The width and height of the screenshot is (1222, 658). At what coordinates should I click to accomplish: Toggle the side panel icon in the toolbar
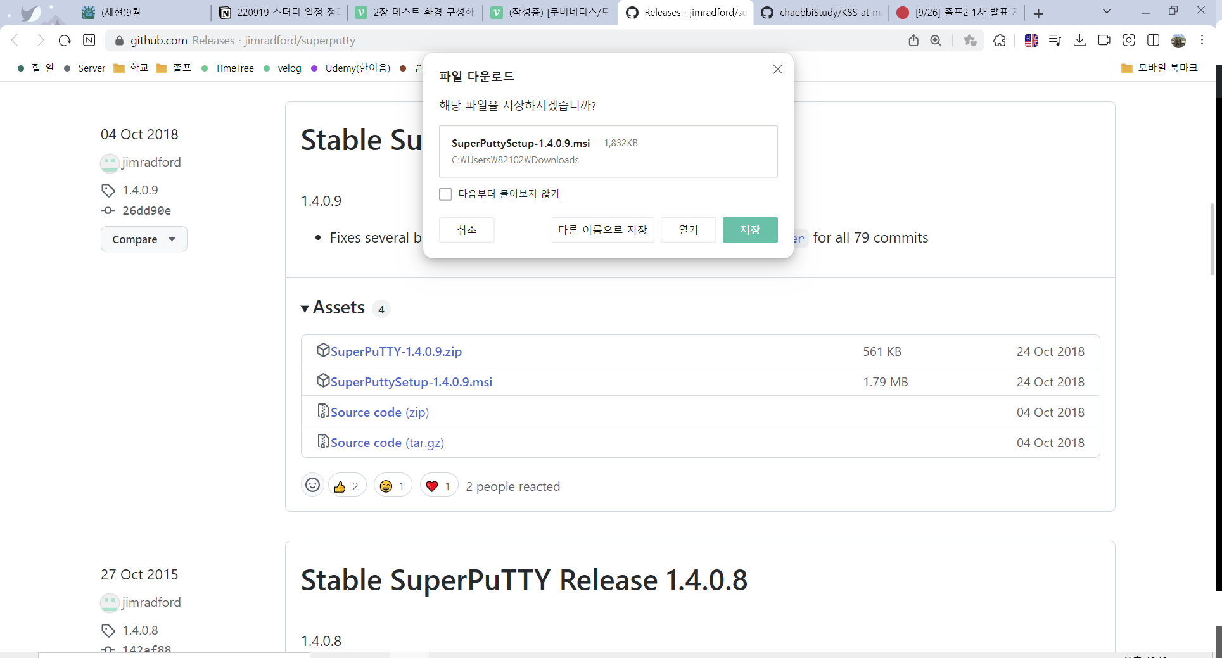tap(1154, 41)
